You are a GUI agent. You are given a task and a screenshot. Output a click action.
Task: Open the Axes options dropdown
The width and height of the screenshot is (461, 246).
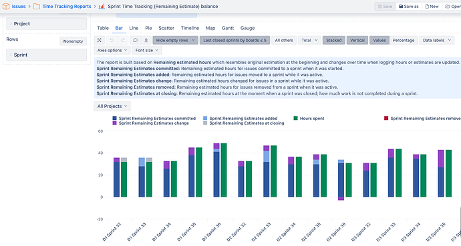pos(112,50)
